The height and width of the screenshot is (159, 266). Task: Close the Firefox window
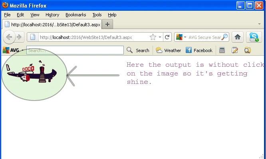point(259,6)
